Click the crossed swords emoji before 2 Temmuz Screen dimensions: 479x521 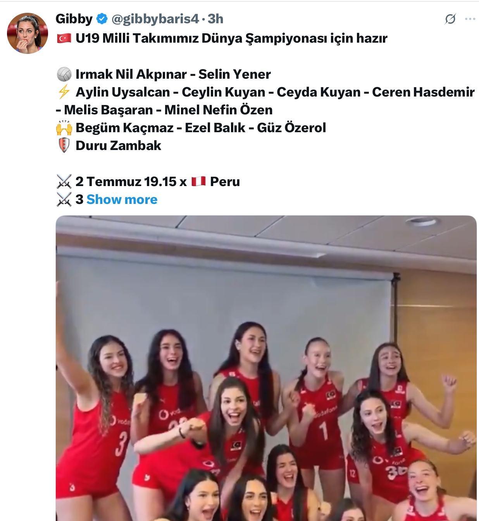pos(64,181)
